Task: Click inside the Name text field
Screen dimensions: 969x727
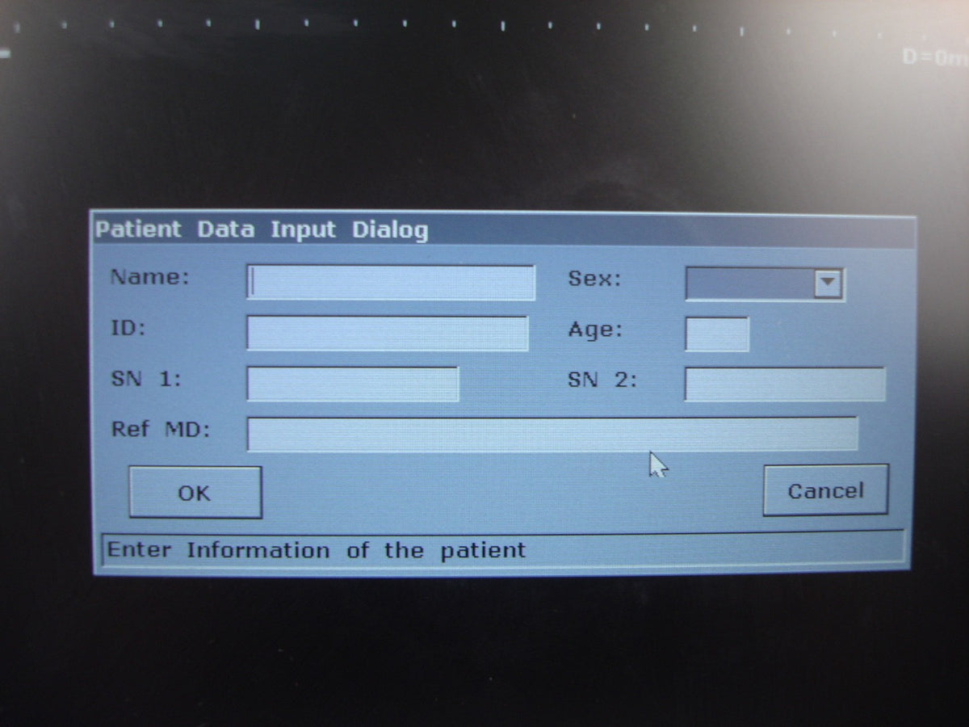Action: pyautogui.click(x=391, y=283)
